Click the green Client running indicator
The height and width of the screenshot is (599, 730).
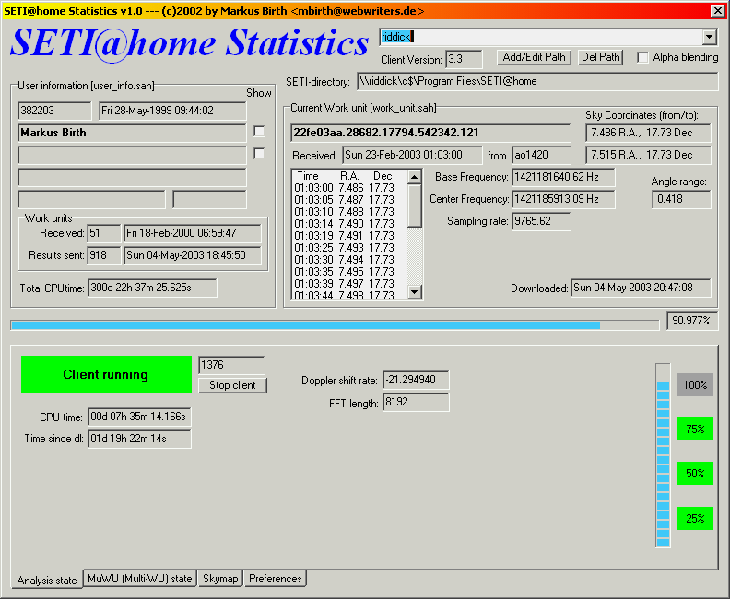(x=105, y=375)
